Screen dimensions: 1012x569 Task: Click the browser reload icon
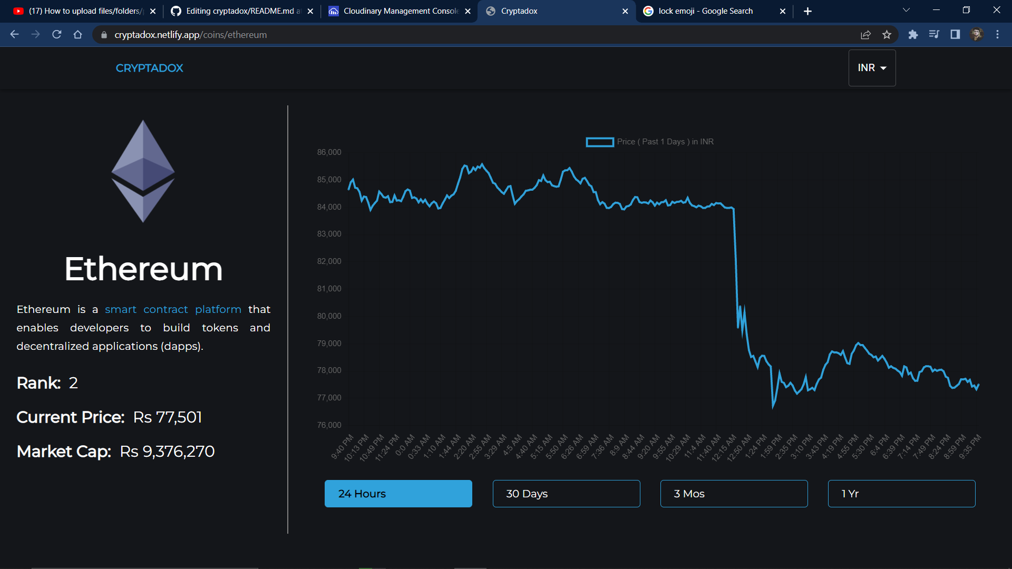tap(57, 35)
